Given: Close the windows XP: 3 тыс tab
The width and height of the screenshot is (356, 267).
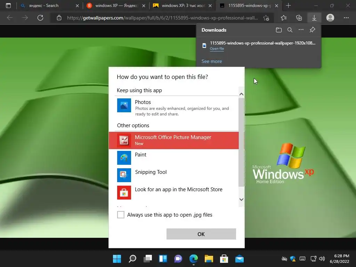Looking at the screenshot, I should coord(210,6).
